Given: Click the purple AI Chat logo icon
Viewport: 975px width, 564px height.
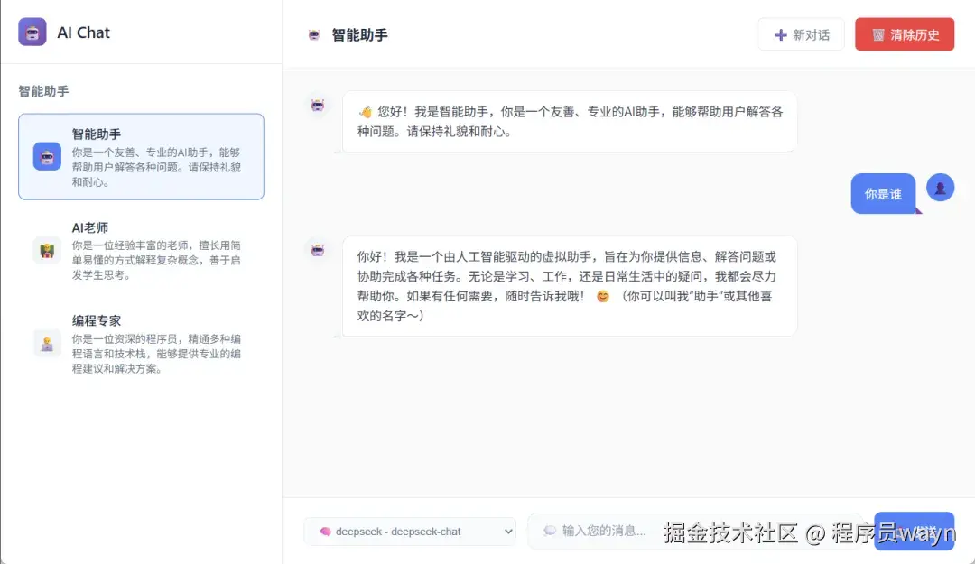Looking at the screenshot, I should coord(32,32).
